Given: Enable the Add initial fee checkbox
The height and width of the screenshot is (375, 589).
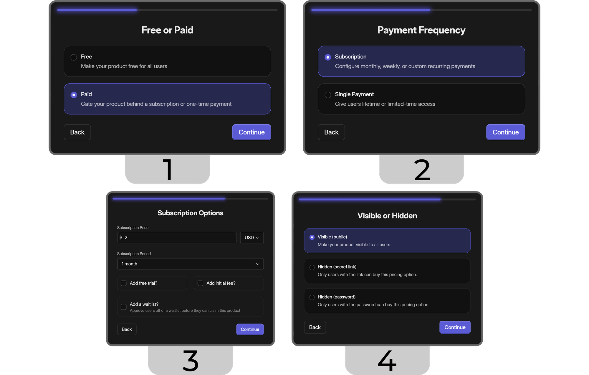Looking at the screenshot, I should point(200,282).
